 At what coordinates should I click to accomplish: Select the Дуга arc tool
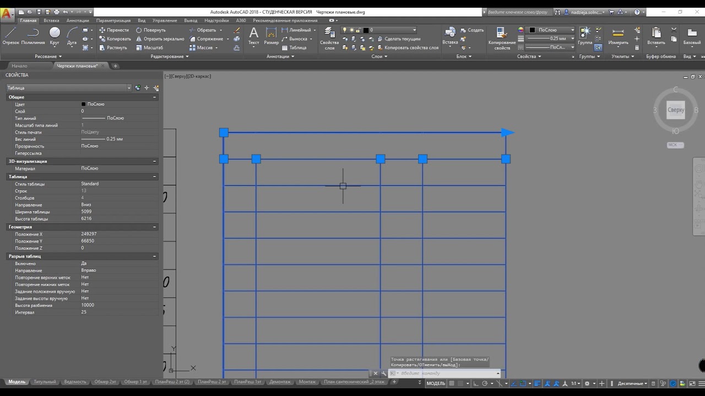click(x=72, y=36)
